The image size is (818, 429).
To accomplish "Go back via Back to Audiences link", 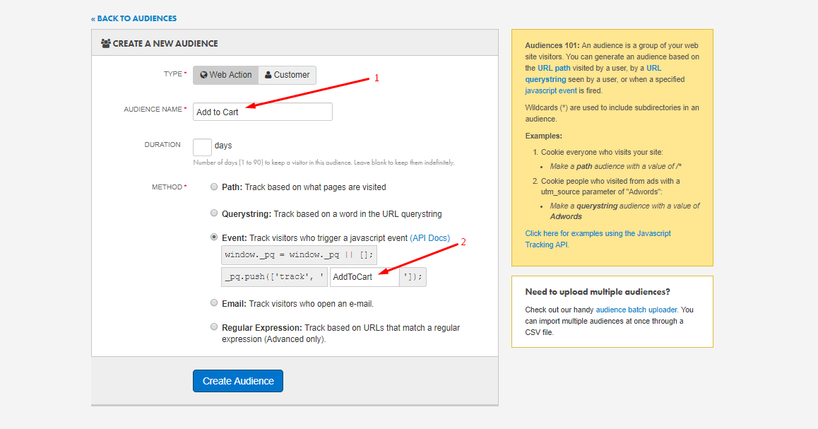I will [x=134, y=19].
